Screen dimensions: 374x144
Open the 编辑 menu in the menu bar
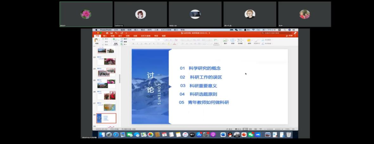pyautogui.click(x=123, y=30)
